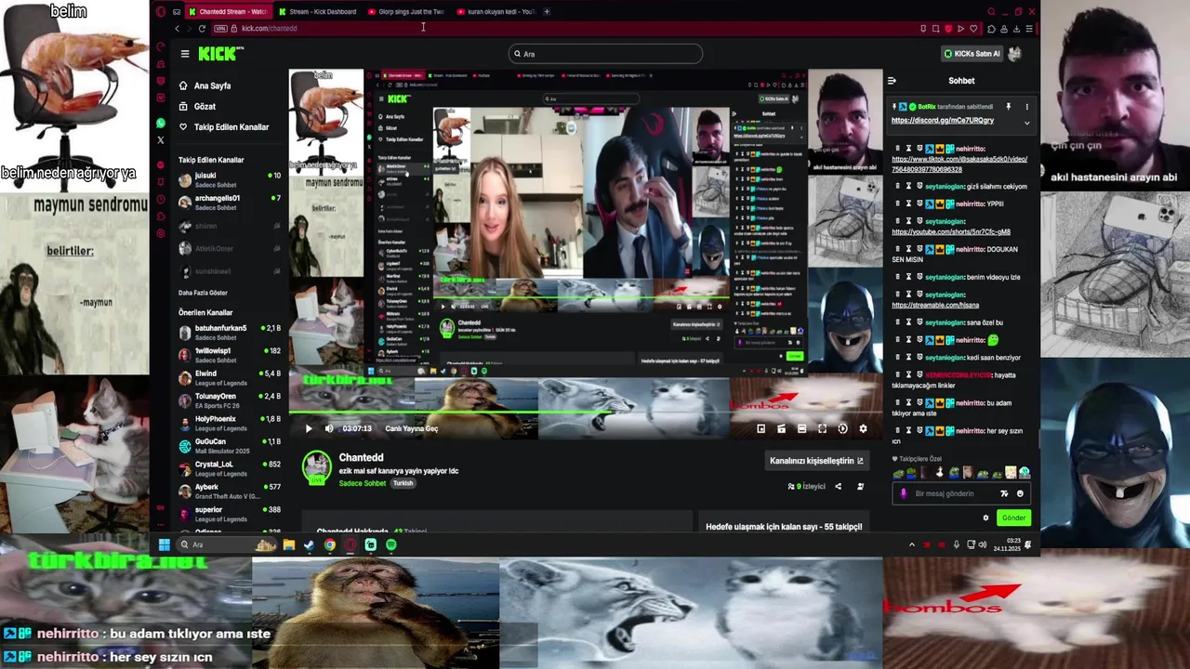
Task: Open the TolunayOren recommended channel
Action: (230, 400)
